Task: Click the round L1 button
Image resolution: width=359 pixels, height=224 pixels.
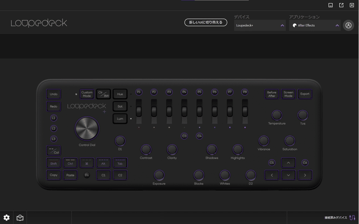Action: pyautogui.click(x=53, y=118)
